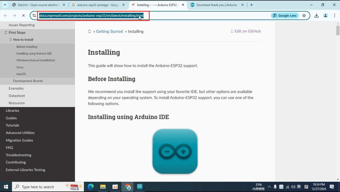The image size is (340, 192).
Task: Close the EleUnit tab
Action: (64, 5)
